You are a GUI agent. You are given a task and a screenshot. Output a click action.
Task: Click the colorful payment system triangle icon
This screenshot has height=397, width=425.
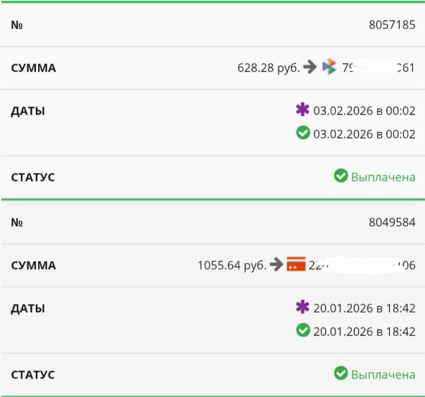click(329, 68)
